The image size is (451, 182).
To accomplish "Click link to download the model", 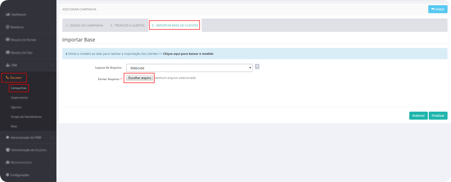I will tap(188, 54).
